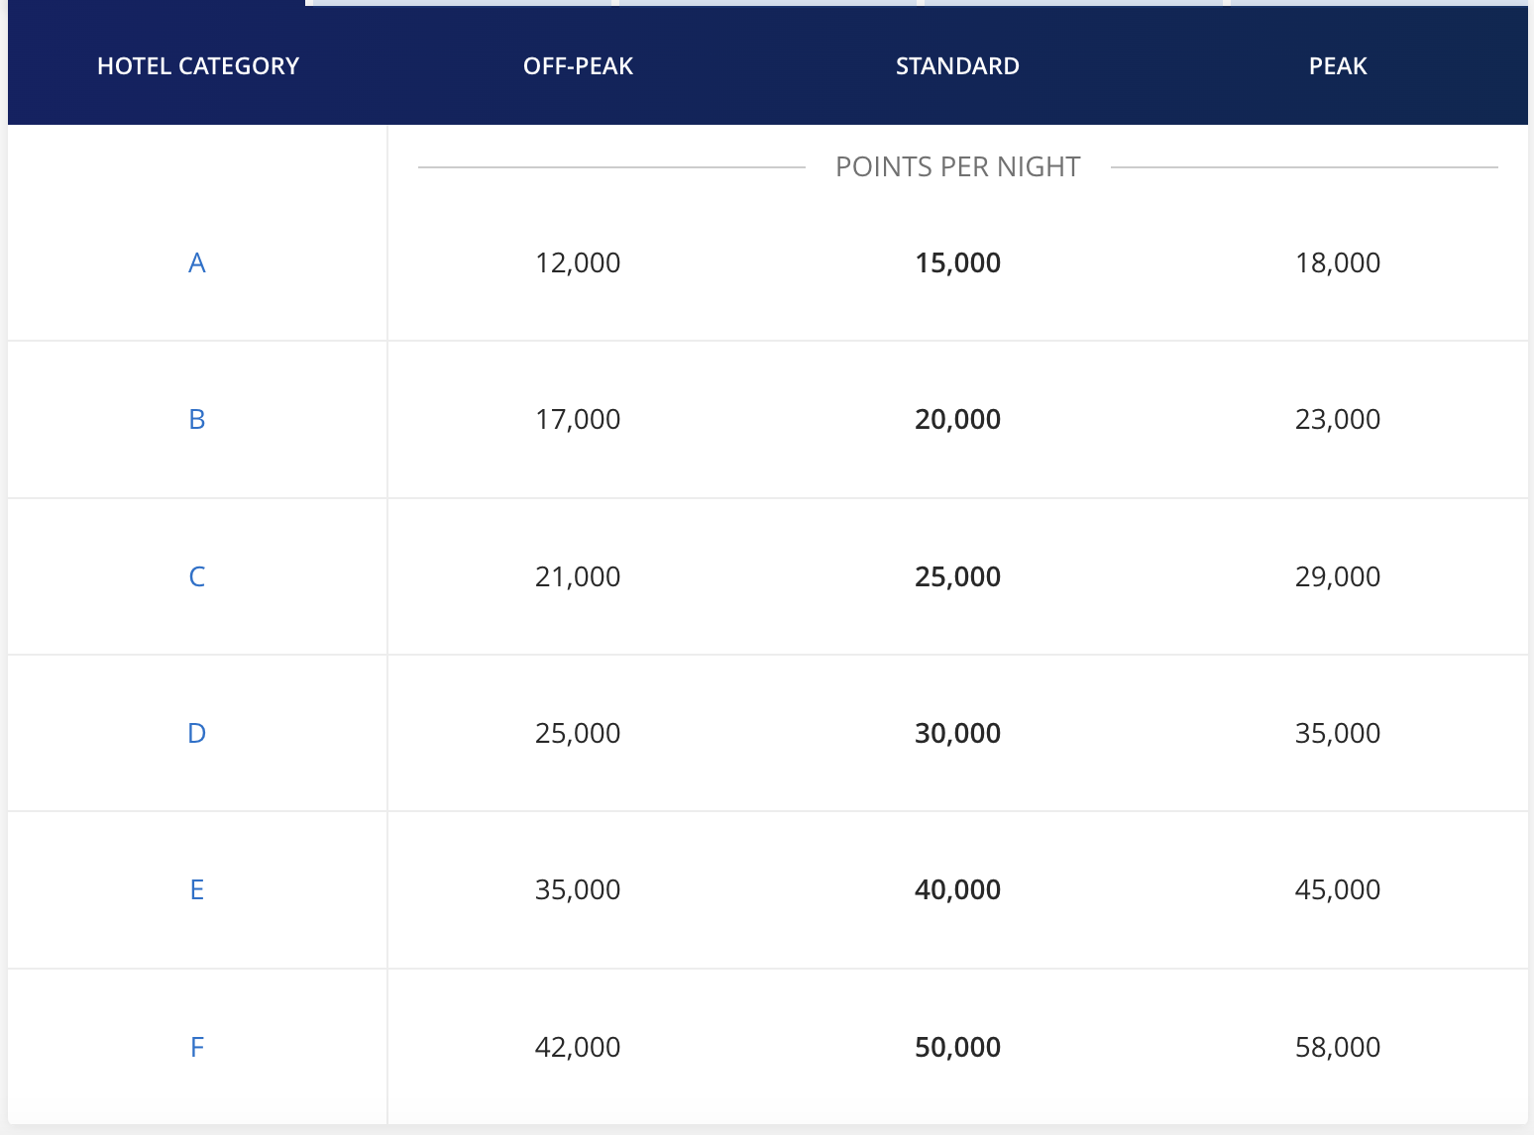Open the category C hotel link
Screen dimensions: 1534x1135
click(197, 576)
